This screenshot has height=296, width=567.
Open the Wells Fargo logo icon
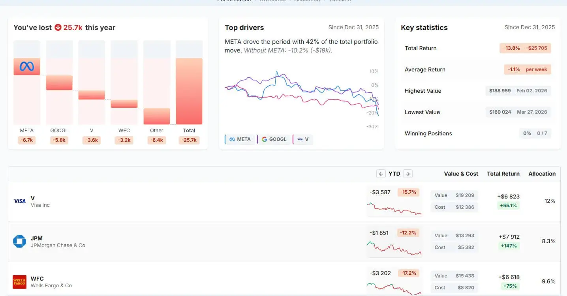click(19, 282)
